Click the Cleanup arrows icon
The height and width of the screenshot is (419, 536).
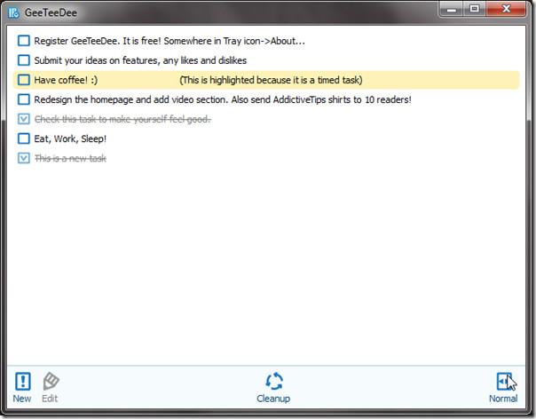point(274,381)
